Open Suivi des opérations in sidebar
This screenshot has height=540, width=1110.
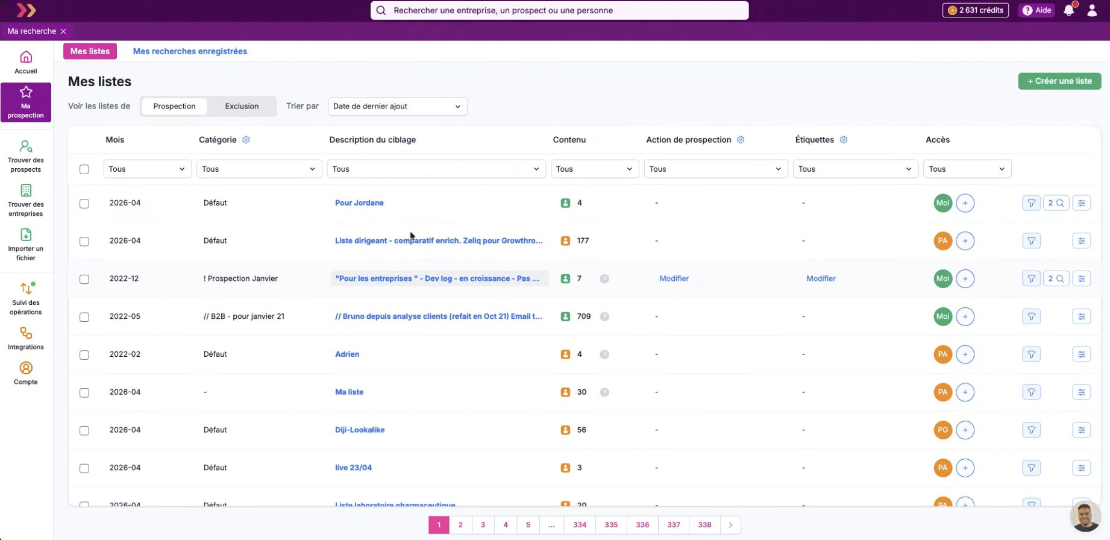click(x=26, y=299)
